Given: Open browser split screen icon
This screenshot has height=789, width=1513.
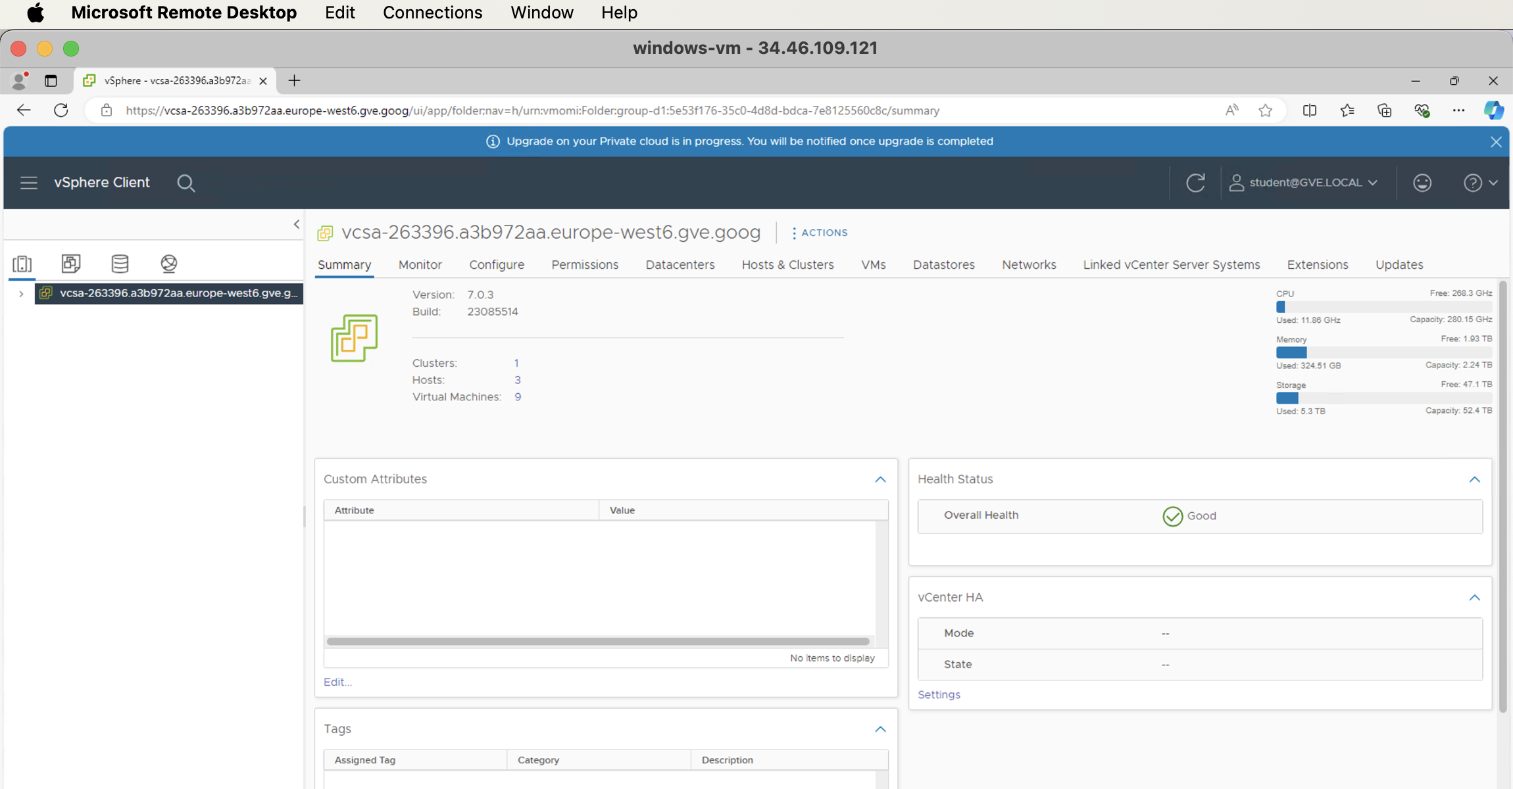Looking at the screenshot, I should tap(1310, 110).
